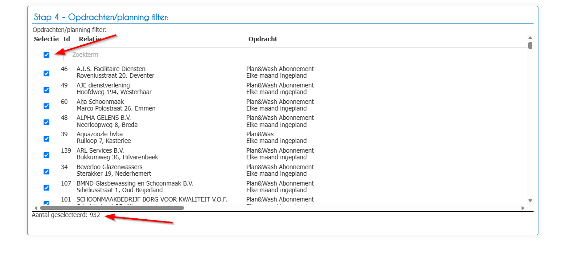Screen dimensions: 562x257
Task: Select 'BMND Glasbewassing en Schoonmaak B.V.' name
Action: pyautogui.click(x=135, y=183)
